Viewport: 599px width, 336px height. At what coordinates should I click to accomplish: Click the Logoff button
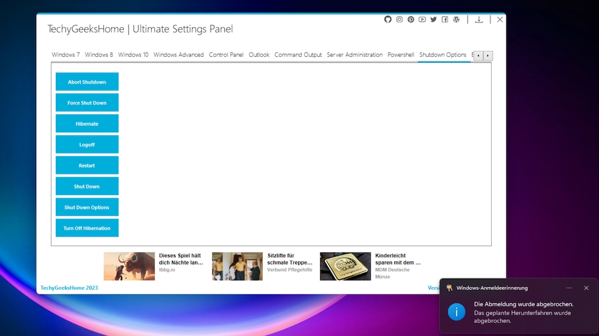[87, 145]
